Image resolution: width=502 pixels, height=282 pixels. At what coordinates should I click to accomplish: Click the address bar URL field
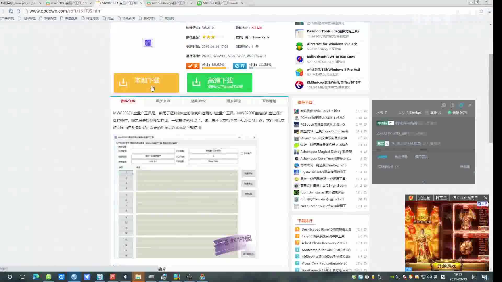(66, 11)
